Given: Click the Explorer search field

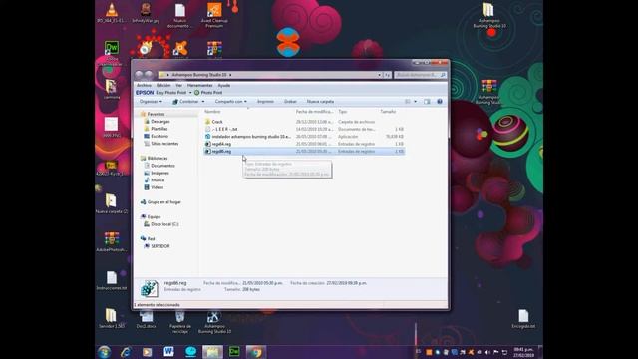Looking at the screenshot, I should (x=420, y=75).
